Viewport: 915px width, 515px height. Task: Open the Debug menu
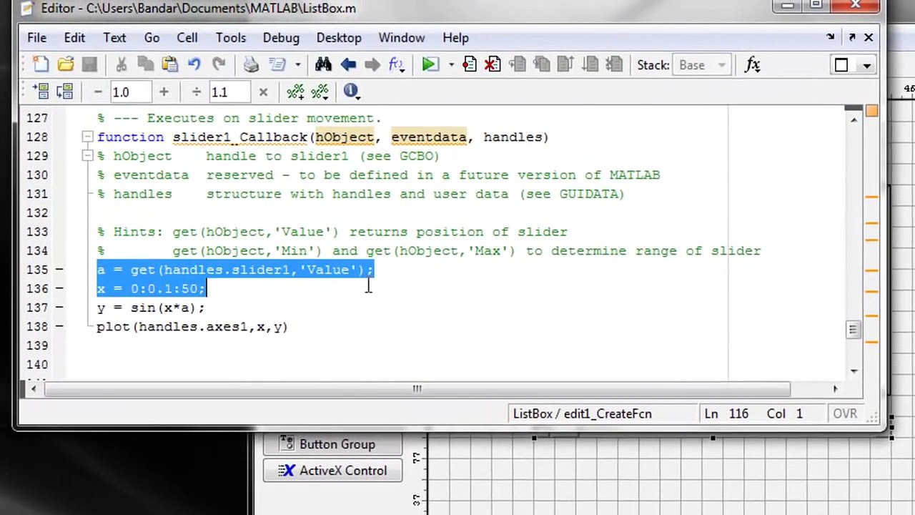click(x=281, y=38)
